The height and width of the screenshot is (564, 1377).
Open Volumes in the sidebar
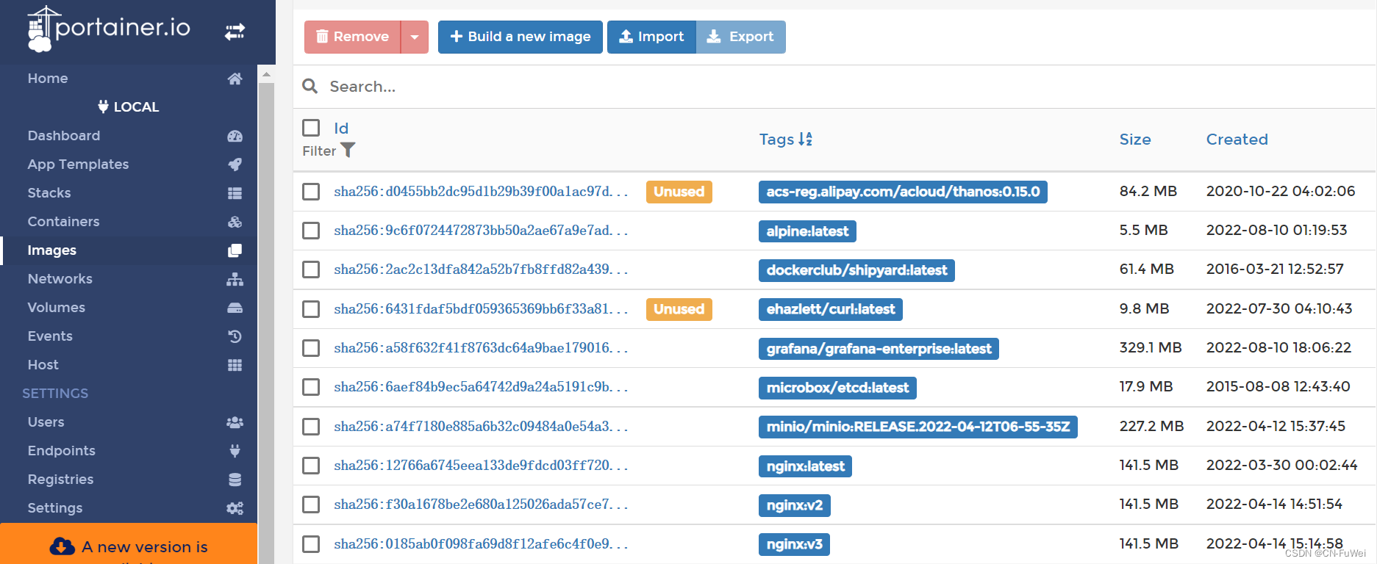click(x=57, y=308)
